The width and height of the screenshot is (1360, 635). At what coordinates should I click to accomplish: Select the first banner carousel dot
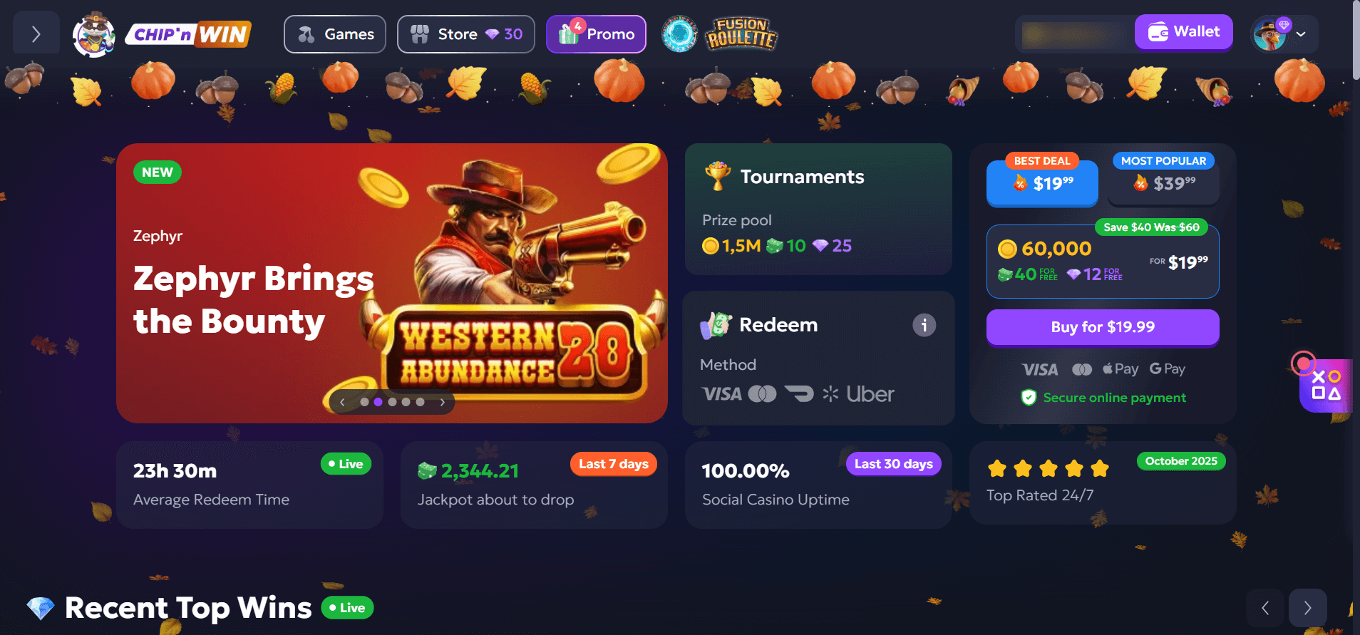pyautogui.click(x=364, y=402)
